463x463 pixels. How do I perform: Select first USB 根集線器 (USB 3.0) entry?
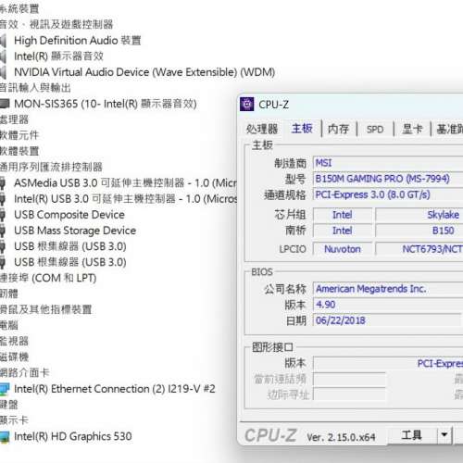click(x=70, y=246)
